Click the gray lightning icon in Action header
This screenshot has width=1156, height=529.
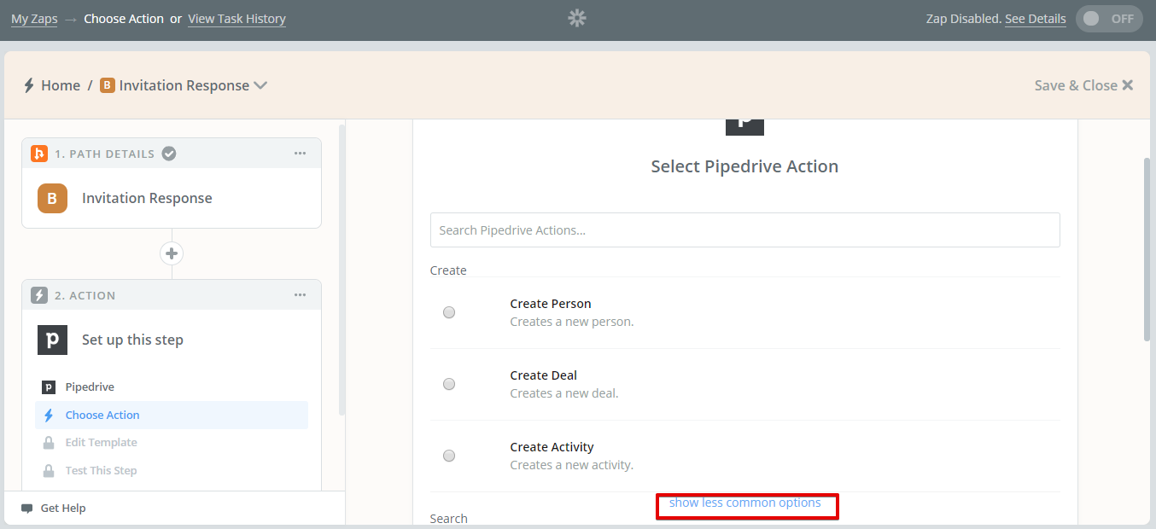(39, 295)
